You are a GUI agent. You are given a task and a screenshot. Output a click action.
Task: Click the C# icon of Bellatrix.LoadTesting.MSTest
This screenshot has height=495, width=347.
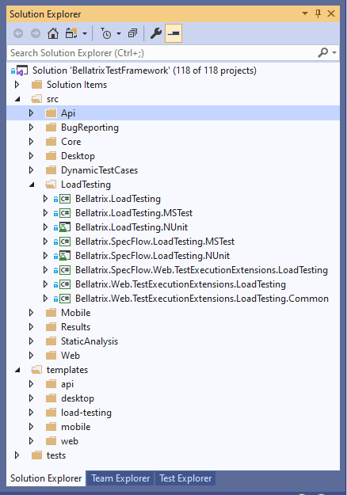tap(65, 213)
